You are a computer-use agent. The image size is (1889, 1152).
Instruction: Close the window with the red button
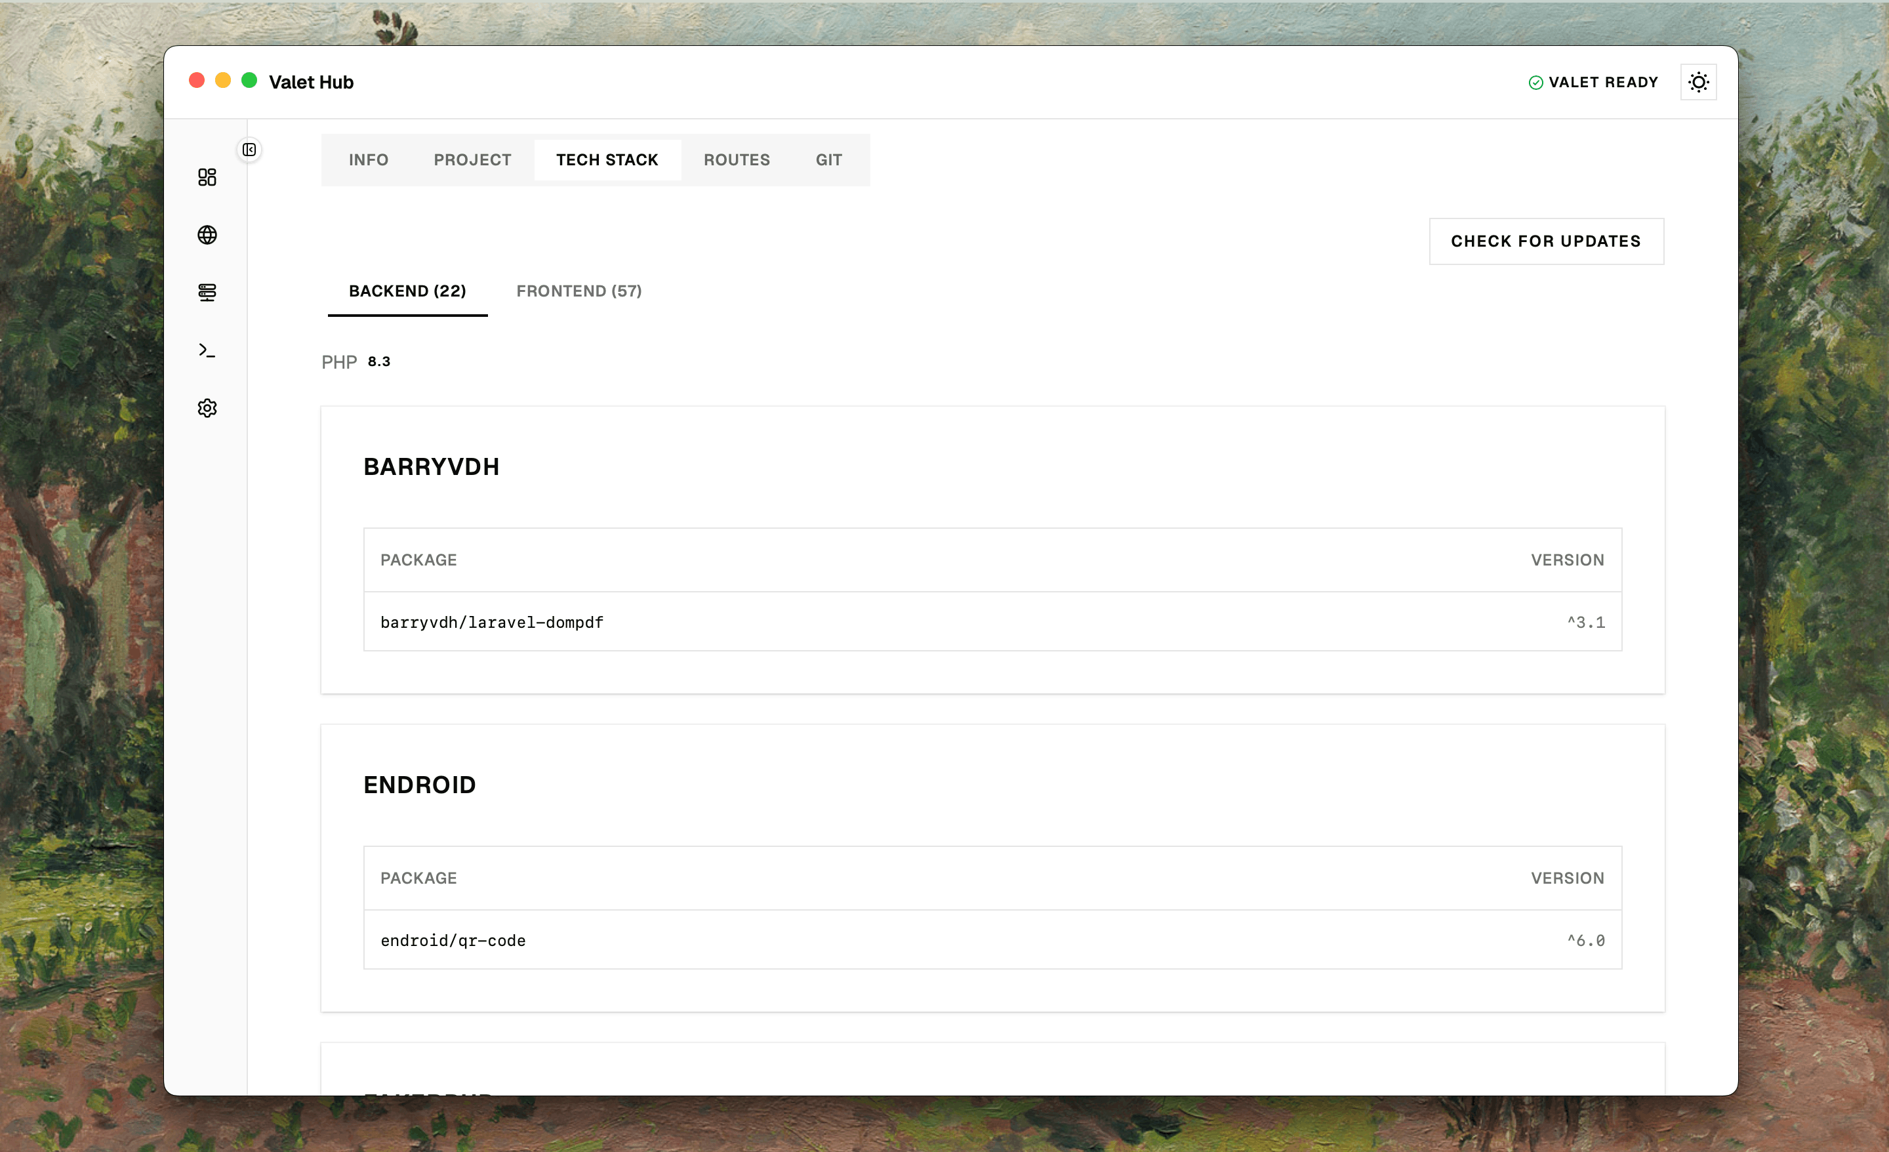(x=197, y=81)
